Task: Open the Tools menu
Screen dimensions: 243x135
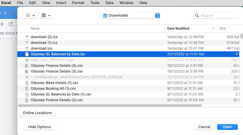Action: point(95,3)
